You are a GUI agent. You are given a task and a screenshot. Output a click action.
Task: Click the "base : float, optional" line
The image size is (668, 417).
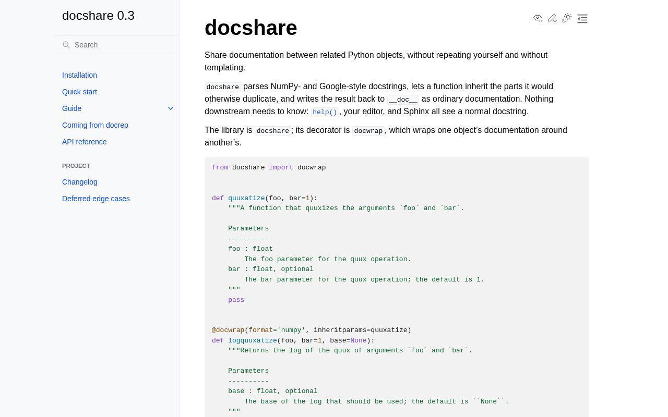pyautogui.click(x=273, y=391)
